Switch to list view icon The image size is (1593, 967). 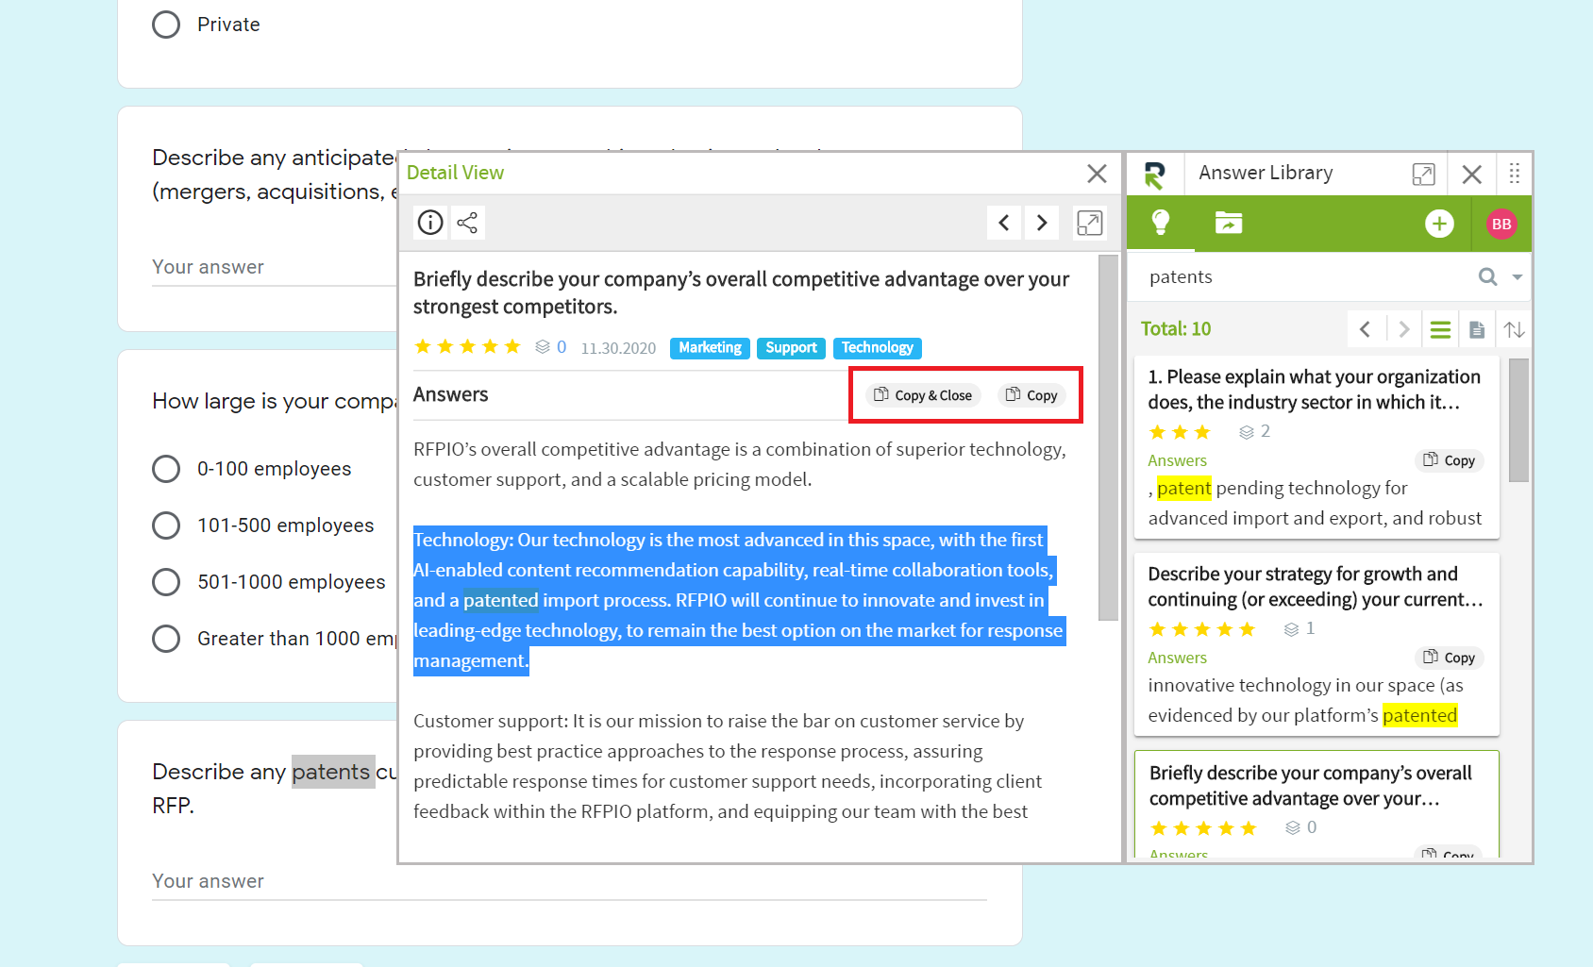(x=1440, y=329)
